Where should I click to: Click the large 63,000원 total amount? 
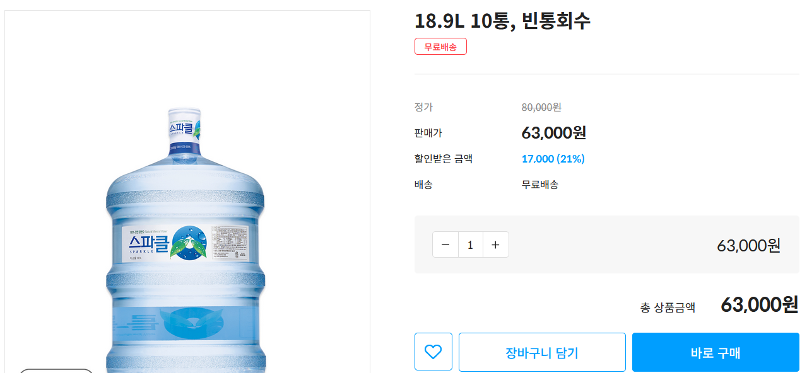759,305
